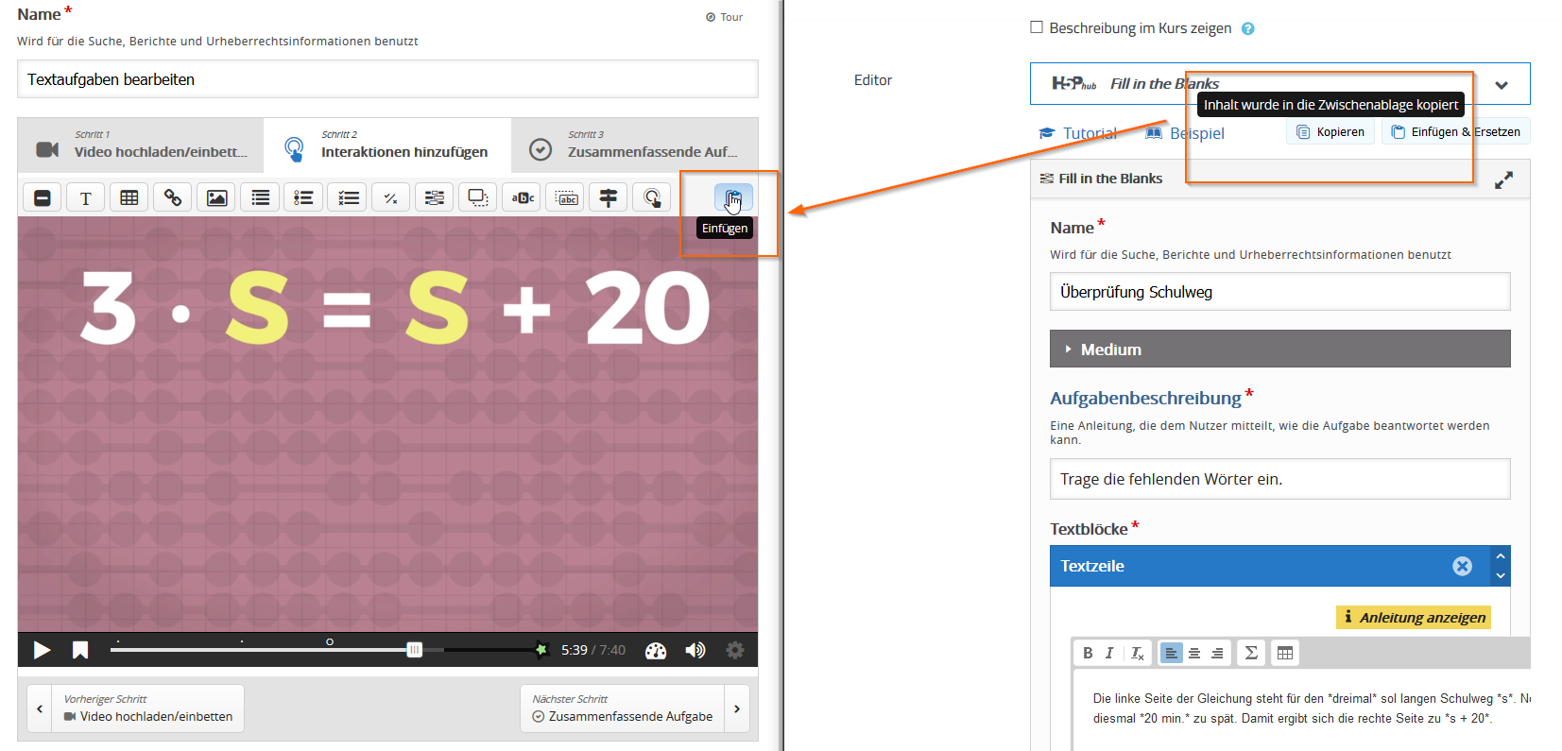The height and width of the screenshot is (751, 1562).
Task: Add a Table interaction
Action: point(129,197)
